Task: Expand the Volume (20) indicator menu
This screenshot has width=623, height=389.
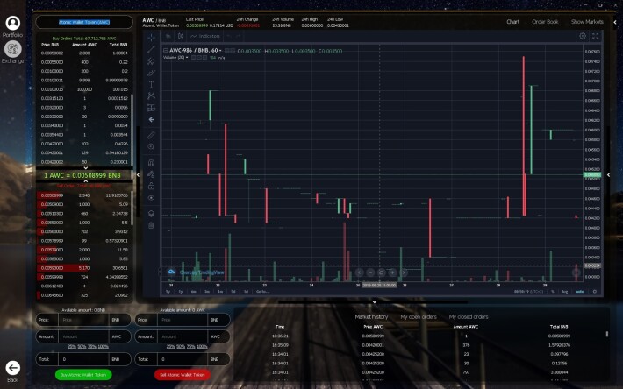Action: click(x=187, y=58)
